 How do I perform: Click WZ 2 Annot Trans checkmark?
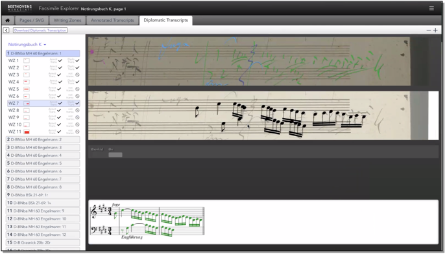pyautogui.click(x=60, y=67)
